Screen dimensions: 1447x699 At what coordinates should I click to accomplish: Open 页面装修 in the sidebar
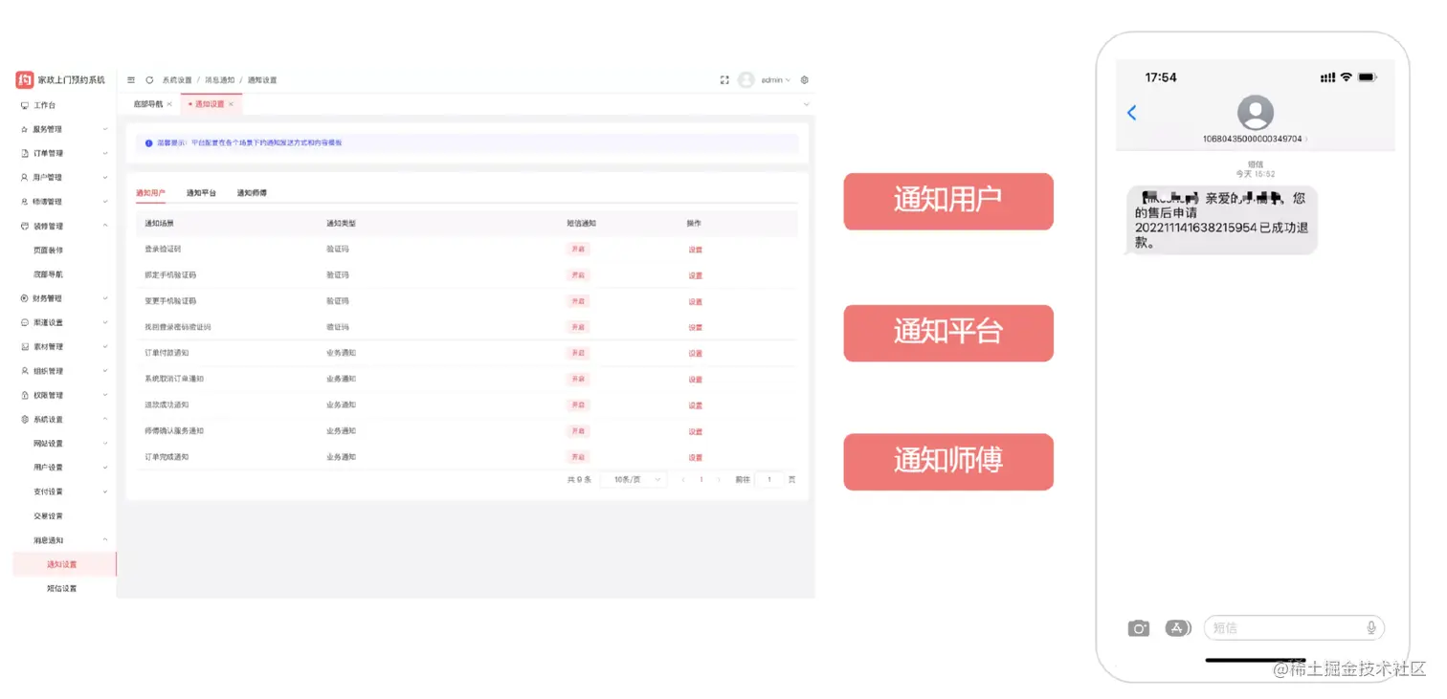click(x=48, y=251)
